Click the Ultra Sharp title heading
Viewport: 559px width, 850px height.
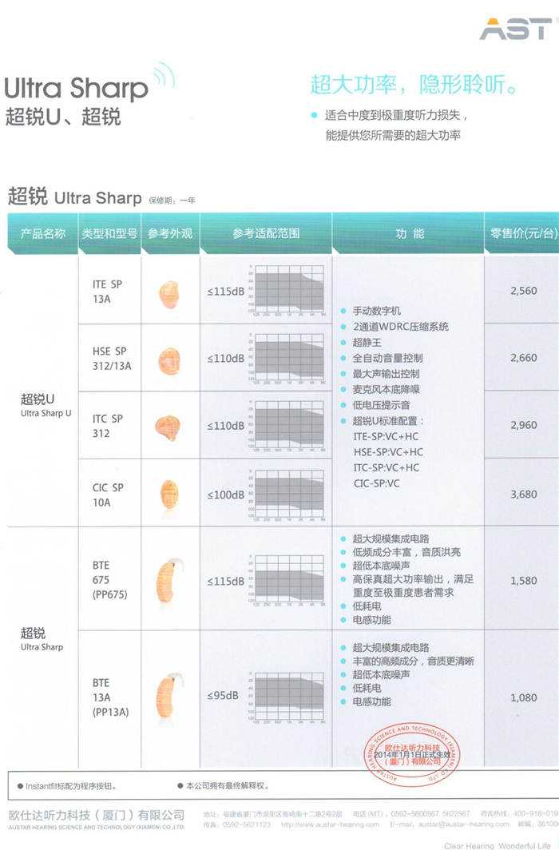[x=76, y=88]
